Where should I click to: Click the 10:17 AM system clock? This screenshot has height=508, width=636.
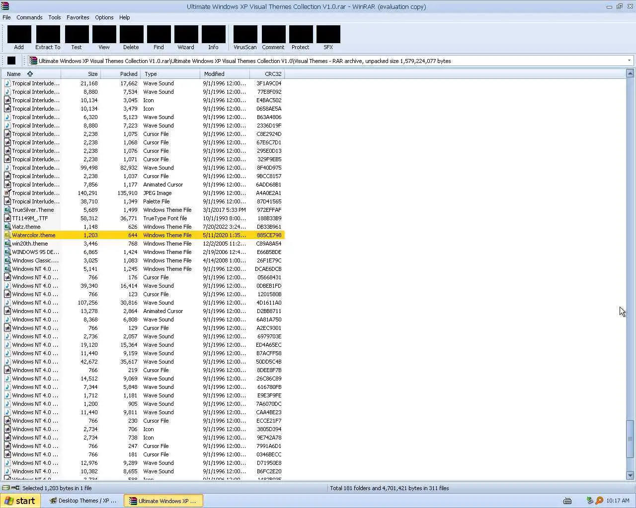click(x=618, y=501)
